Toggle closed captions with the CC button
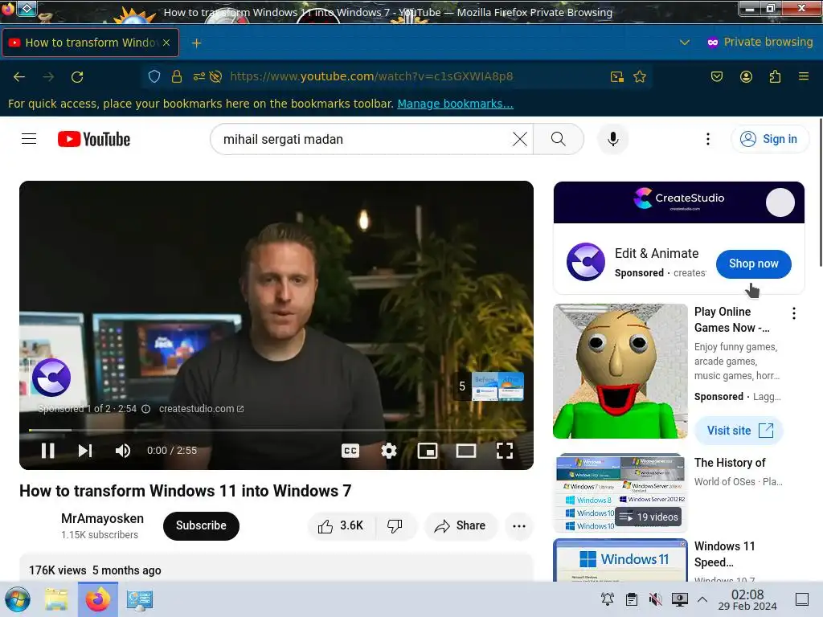 point(350,451)
